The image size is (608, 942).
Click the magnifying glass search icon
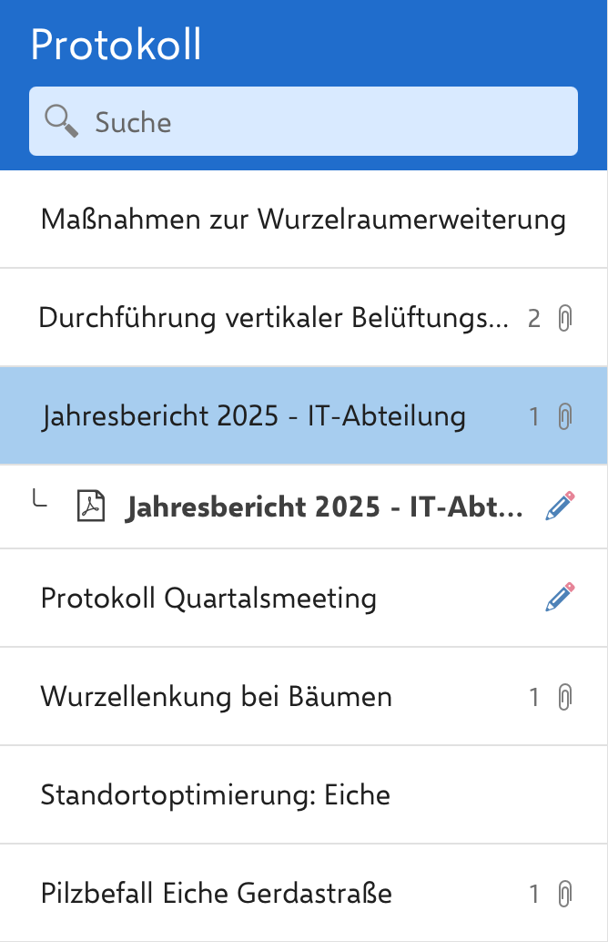62,121
